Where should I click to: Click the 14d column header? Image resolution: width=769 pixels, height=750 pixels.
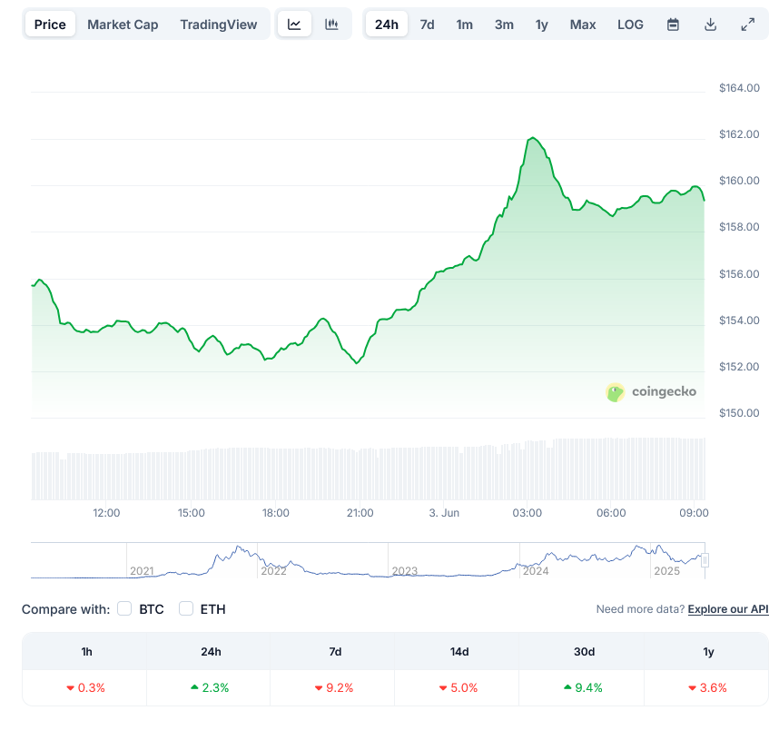[x=459, y=651]
